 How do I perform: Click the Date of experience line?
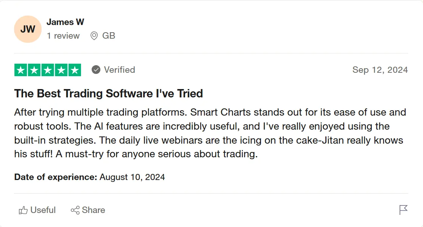pos(90,177)
